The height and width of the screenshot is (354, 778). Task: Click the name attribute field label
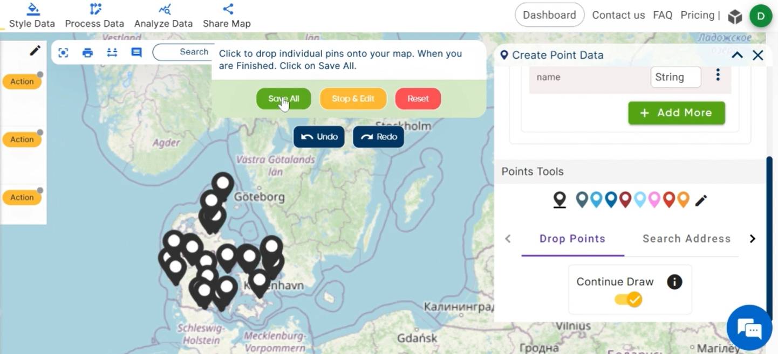tap(549, 77)
